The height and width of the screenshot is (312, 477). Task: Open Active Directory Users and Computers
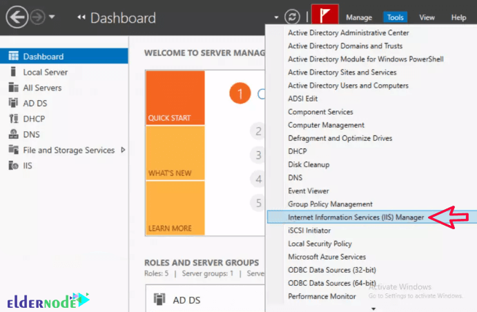(348, 86)
